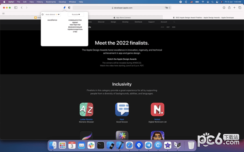Open Slack from the Dock
The image size is (244, 152).
(91, 146)
